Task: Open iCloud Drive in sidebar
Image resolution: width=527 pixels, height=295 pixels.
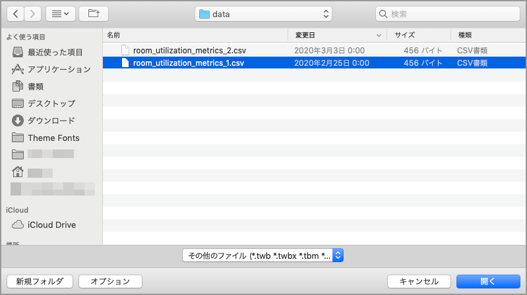Action: [51, 225]
